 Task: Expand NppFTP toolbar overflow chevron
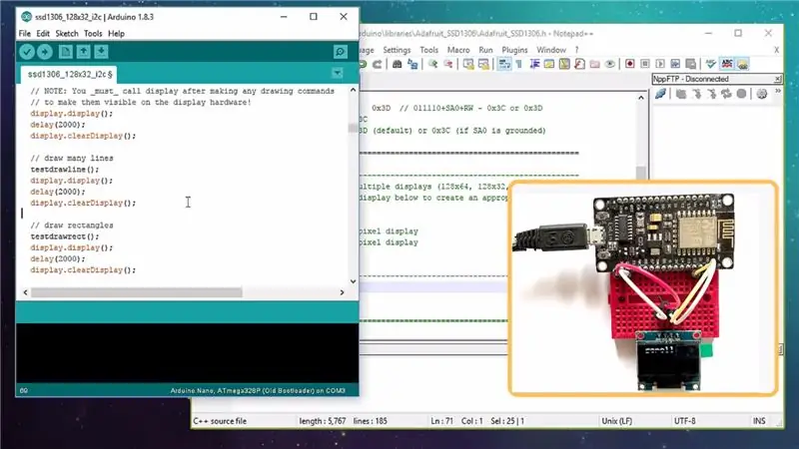coord(778,91)
